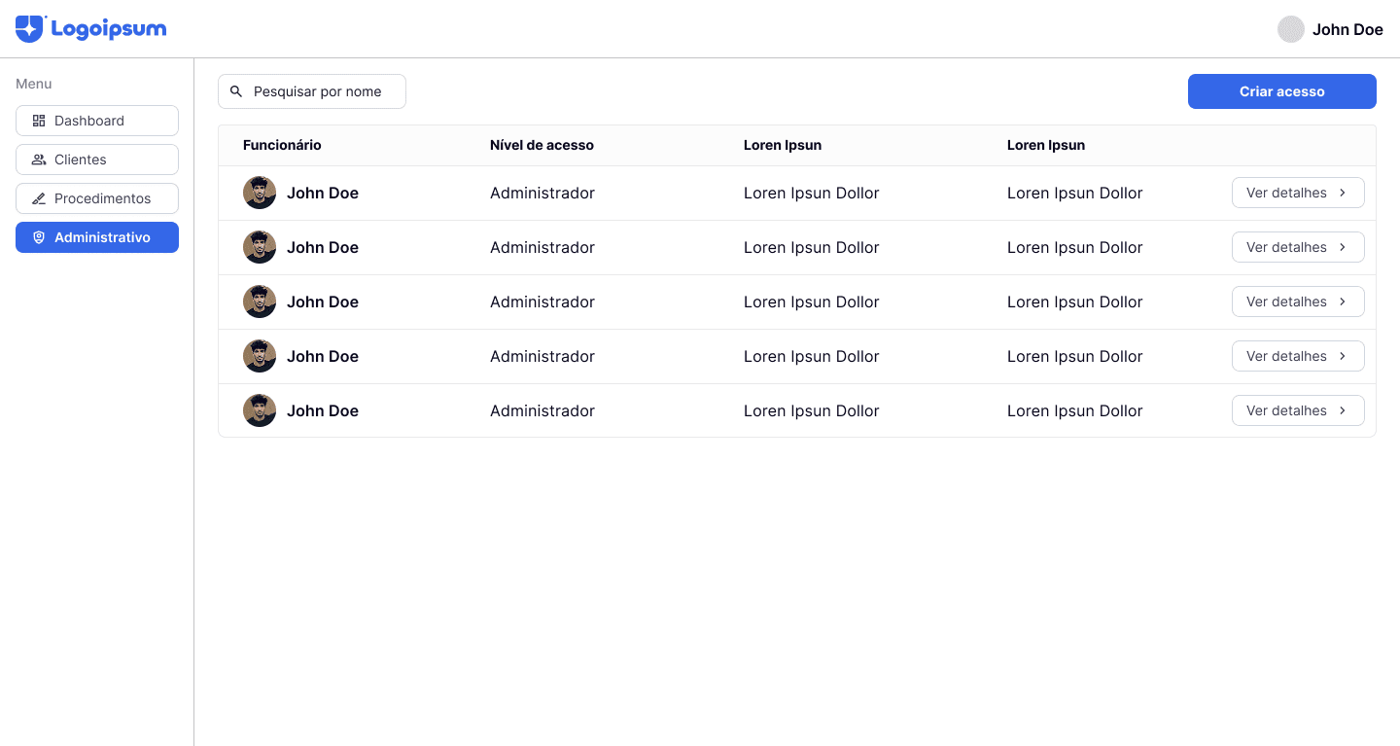Click the Administrativo shield icon
This screenshot has width=1400, height=746.
[x=39, y=237]
